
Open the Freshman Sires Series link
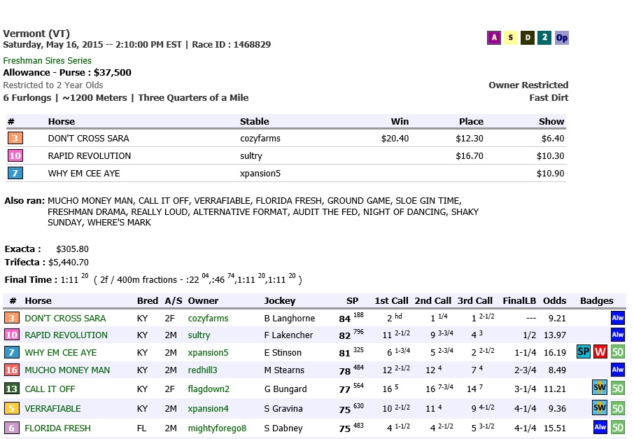(x=47, y=61)
